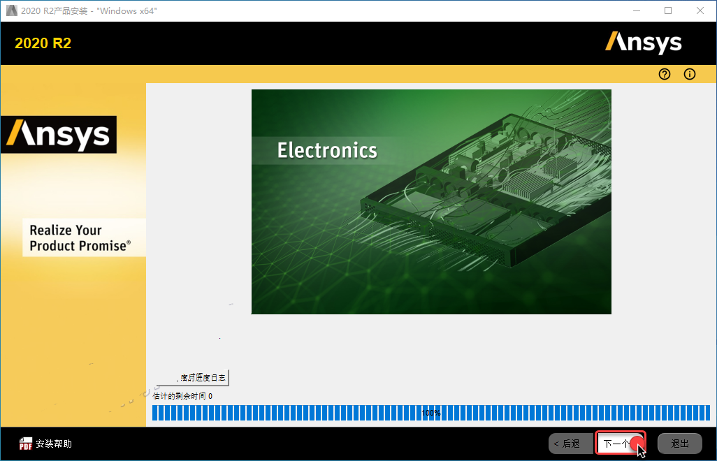Viewport: 717px width, 461px height.
Task: Click the Realize Your Product Promise text
Action: (80, 237)
